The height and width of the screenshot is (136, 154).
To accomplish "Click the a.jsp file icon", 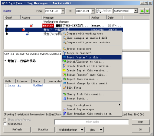I will click(x=7, y=85).
